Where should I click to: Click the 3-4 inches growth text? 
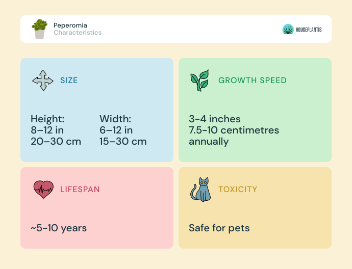215,119
